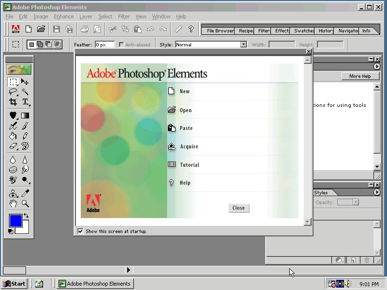Choose the New selection mode button
Viewport: 387px width, 290px height.
[31, 44]
